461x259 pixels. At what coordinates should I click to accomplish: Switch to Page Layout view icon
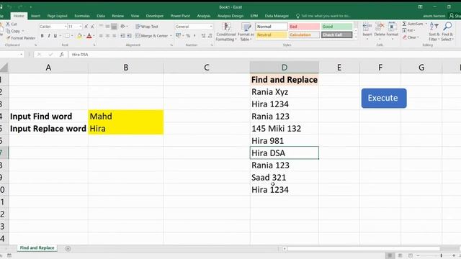coord(400,255)
